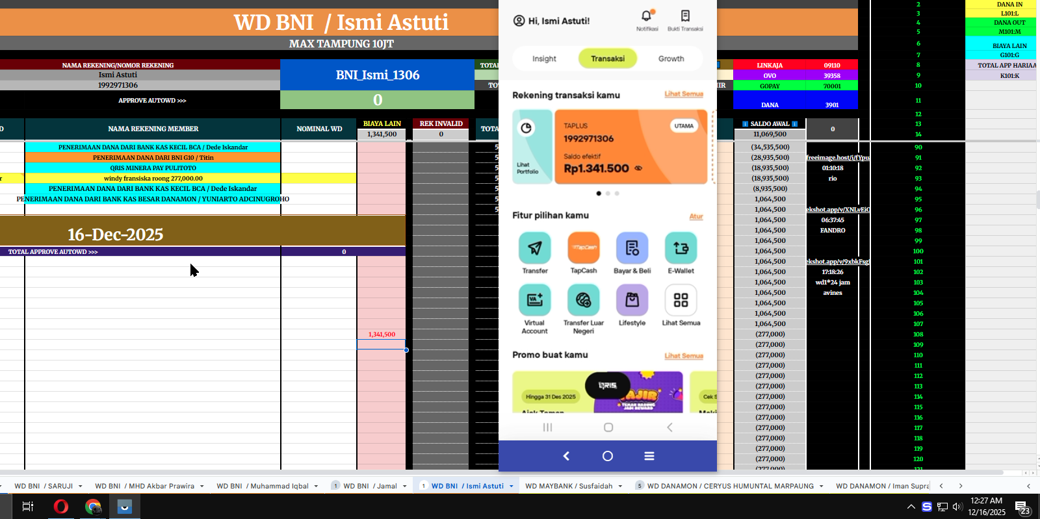Viewport: 1040px width, 519px height.
Task: Click the active app icon next to Chrome
Action: tap(125, 507)
